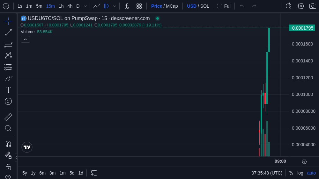Expand the timeframe interval dropdown

pyautogui.click(x=85, y=6)
